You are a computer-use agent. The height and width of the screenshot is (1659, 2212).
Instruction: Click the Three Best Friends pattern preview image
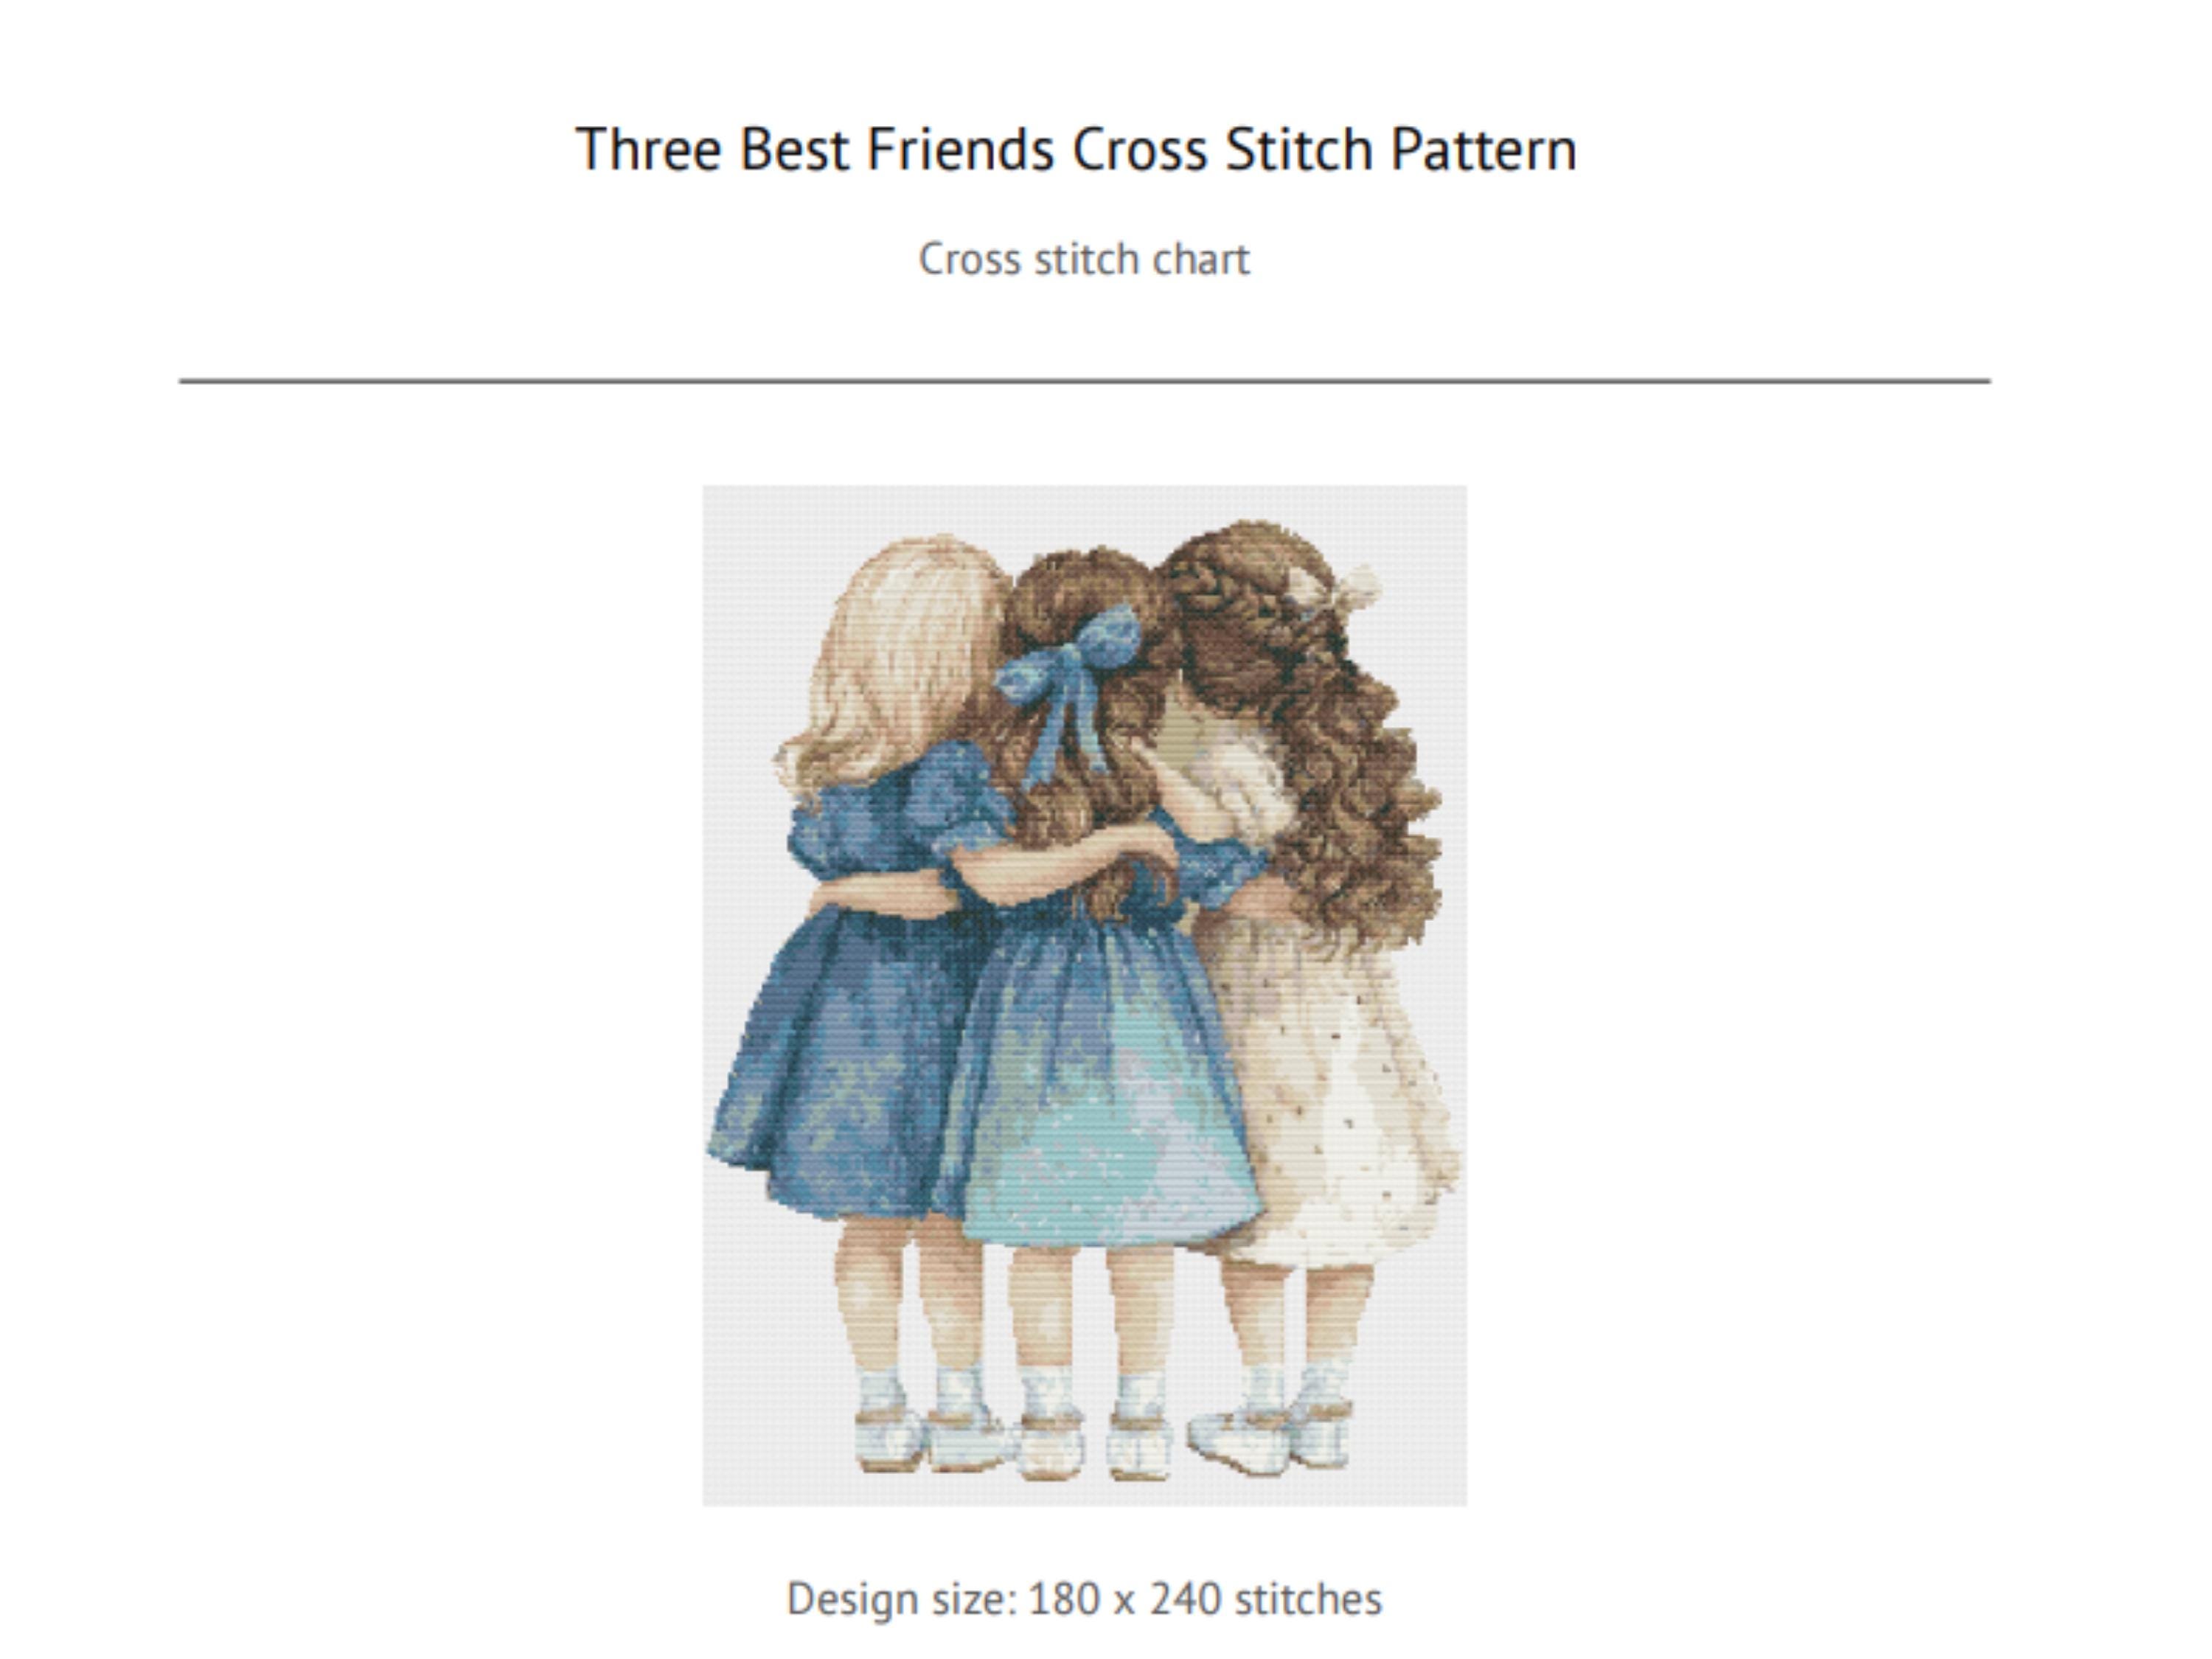(1084, 995)
